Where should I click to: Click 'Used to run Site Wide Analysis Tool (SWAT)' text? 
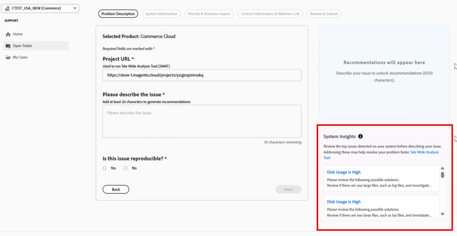click(x=136, y=66)
